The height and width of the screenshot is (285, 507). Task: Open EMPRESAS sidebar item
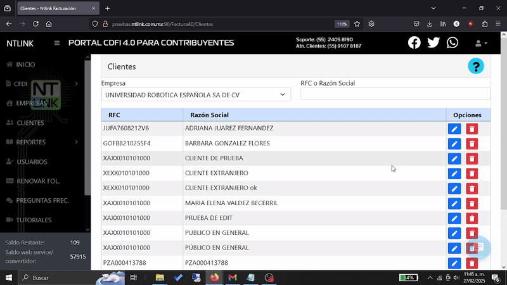[x=27, y=103]
